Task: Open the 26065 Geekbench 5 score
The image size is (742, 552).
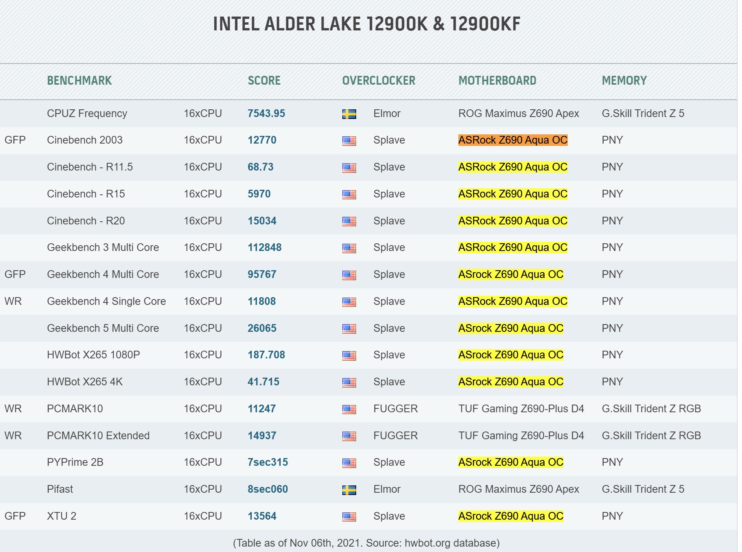Action: (x=262, y=328)
